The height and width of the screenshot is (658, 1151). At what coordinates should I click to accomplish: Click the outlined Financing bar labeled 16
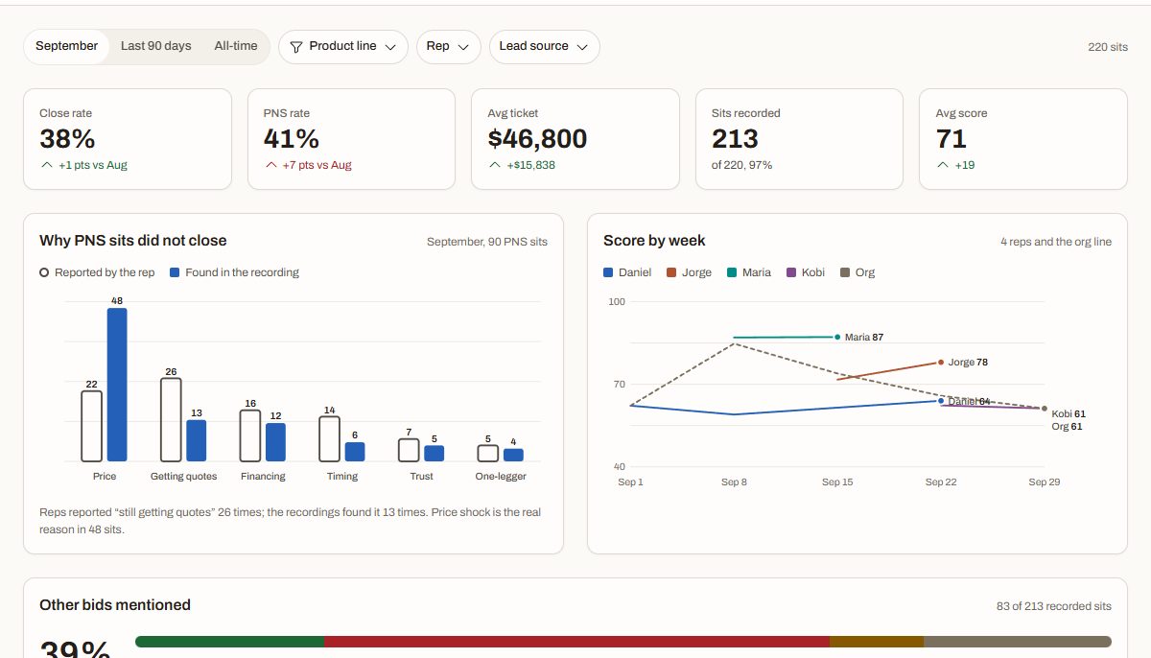click(250, 435)
